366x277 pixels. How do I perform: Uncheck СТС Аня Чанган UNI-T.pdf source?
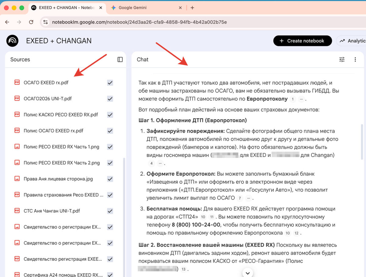(110, 211)
